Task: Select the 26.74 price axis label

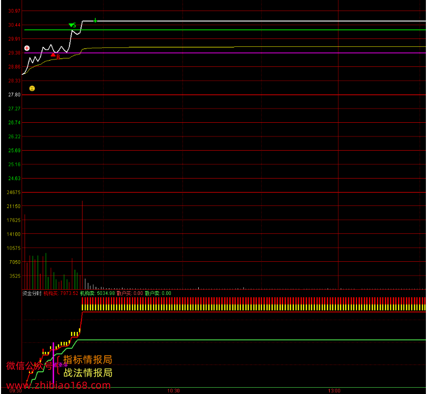Action: [14, 123]
